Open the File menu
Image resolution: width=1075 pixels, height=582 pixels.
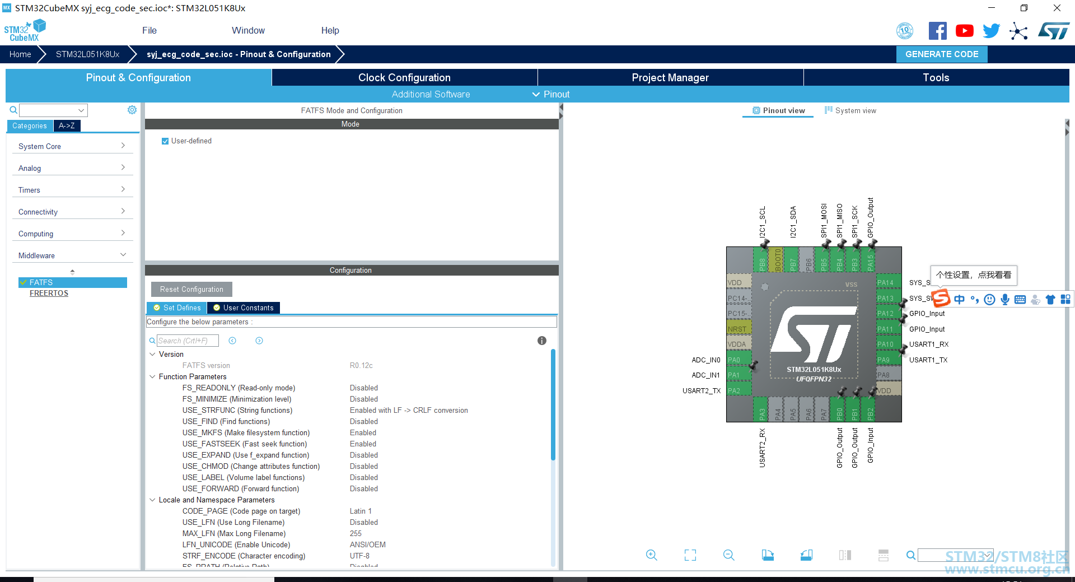tap(149, 31)
